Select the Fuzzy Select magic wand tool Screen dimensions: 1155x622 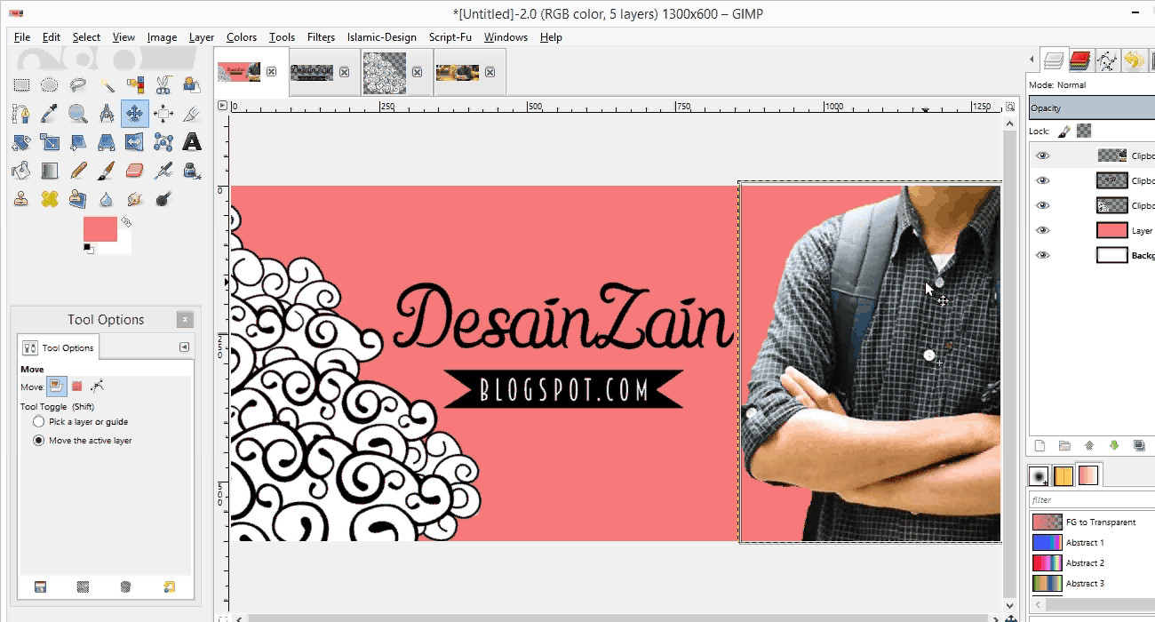tap(107, 85)
